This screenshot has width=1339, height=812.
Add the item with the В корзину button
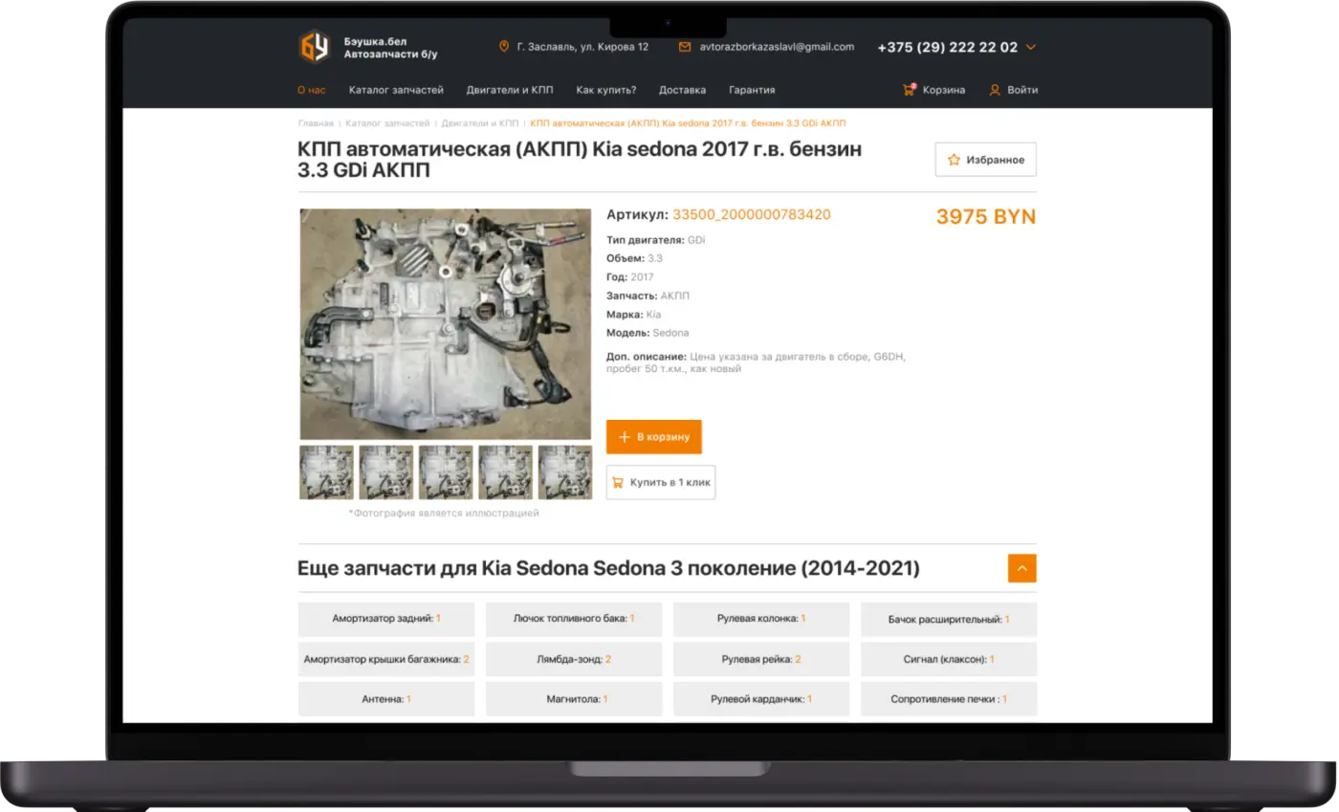pyautogui.click(x=654, y=437)
